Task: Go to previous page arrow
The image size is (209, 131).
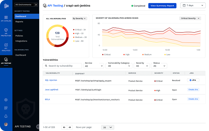Action: pos(64,127)
